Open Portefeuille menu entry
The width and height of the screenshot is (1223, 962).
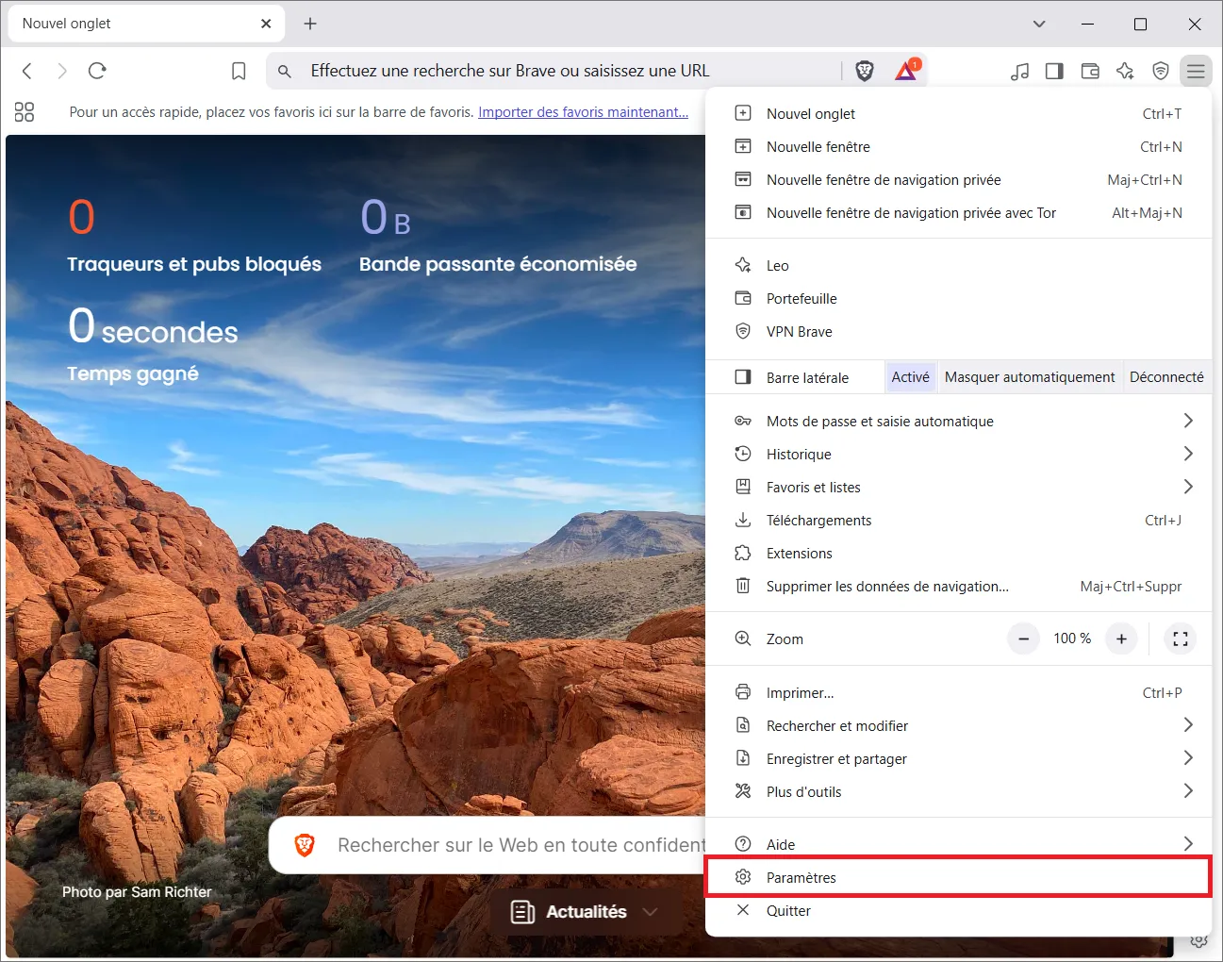(958, 298)
